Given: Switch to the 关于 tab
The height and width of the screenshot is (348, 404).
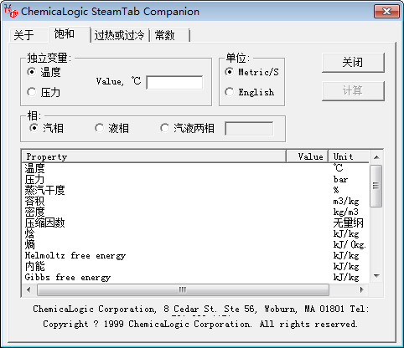Looking at the screenshot, I should coord(23,35).
